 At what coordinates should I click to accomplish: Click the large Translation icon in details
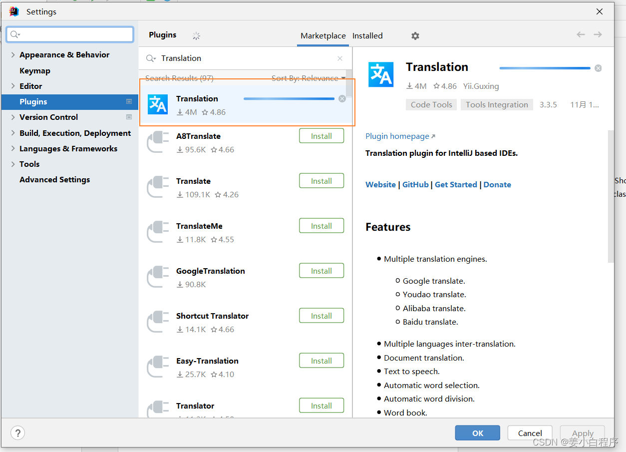click(x=381, y=74)
